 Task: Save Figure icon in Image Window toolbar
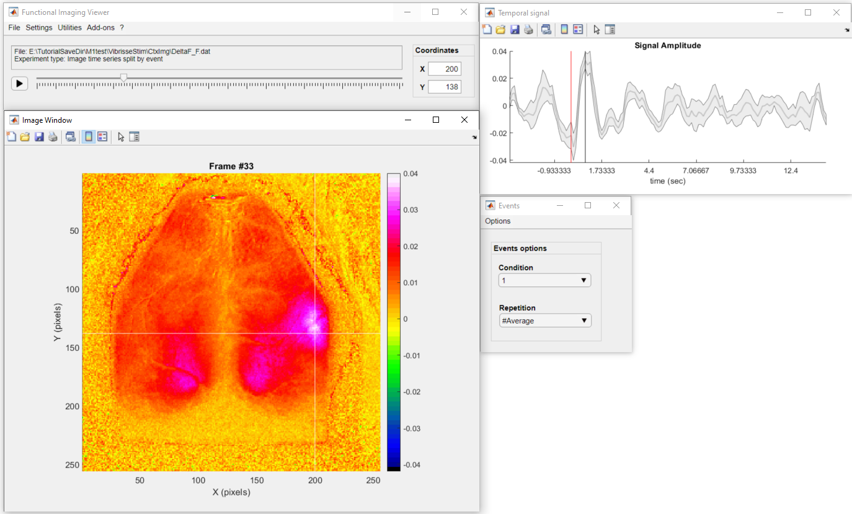tap(39, 136)
